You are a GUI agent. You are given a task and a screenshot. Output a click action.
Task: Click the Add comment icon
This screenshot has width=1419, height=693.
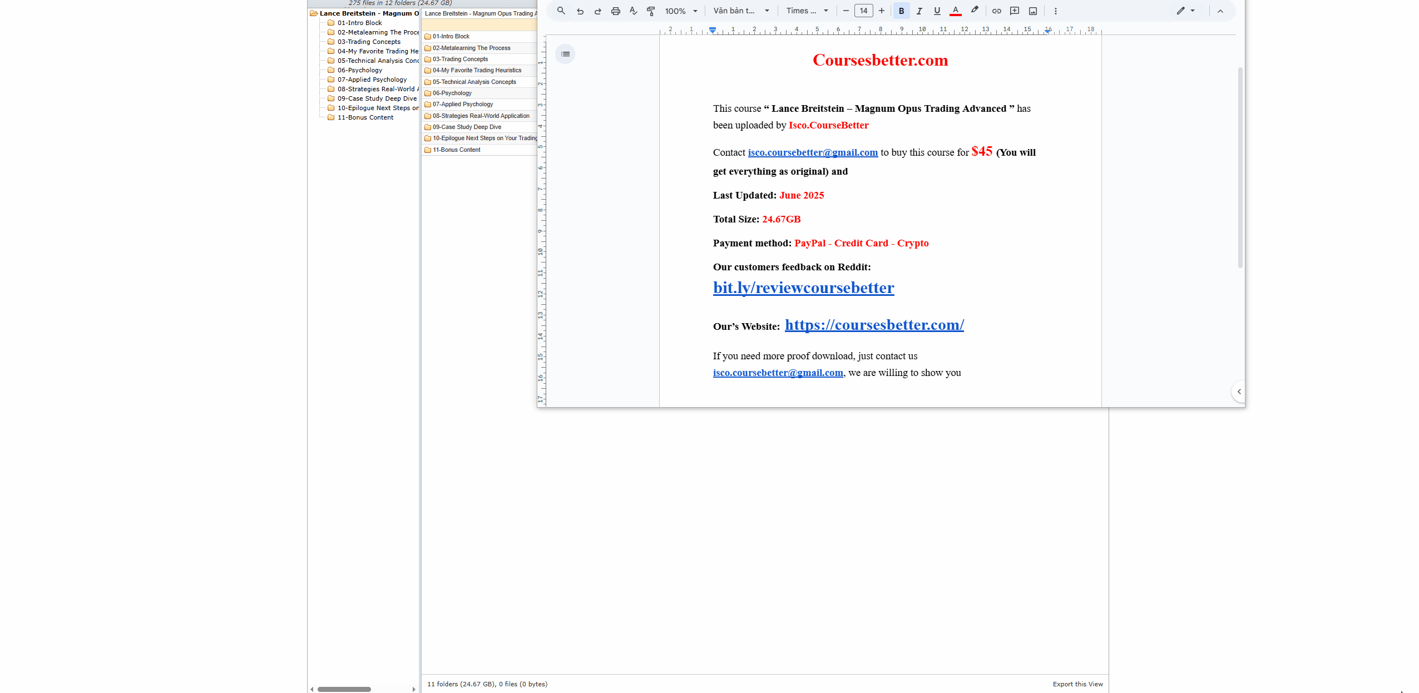[1015, 11]
